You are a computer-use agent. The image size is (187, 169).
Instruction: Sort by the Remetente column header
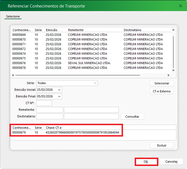coord(76,30)
